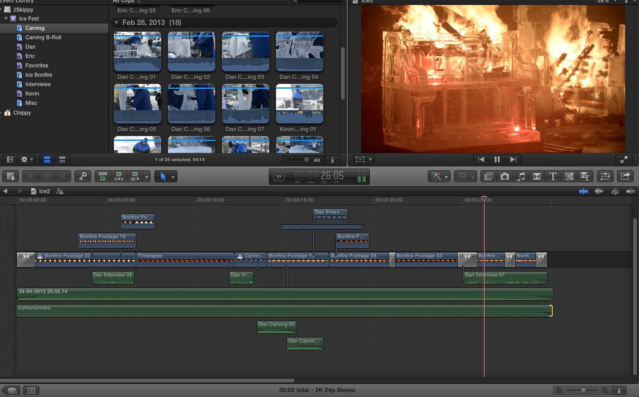Screen dimensions: 639x397
Task: Reject selection with the X button
Action: (x=63, y=177)
